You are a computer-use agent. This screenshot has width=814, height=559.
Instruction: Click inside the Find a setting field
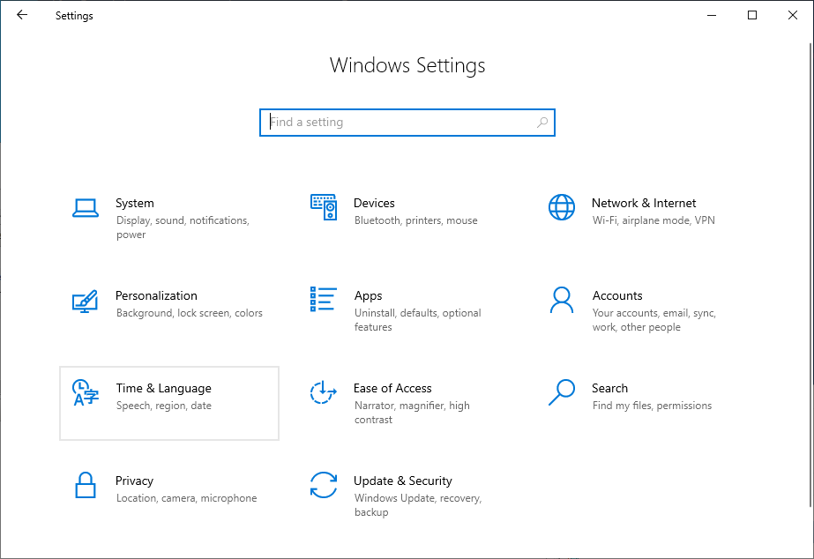407,123
